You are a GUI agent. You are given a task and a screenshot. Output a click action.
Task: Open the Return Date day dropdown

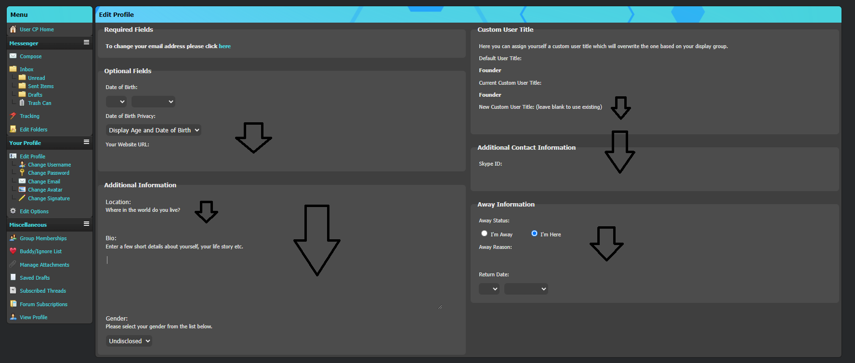coord(489,289)
